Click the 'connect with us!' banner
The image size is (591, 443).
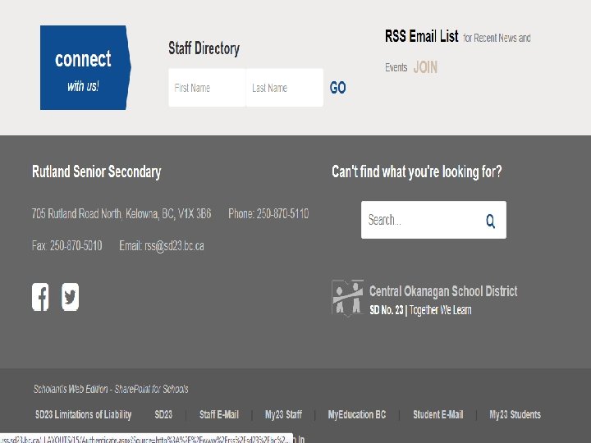85,67
